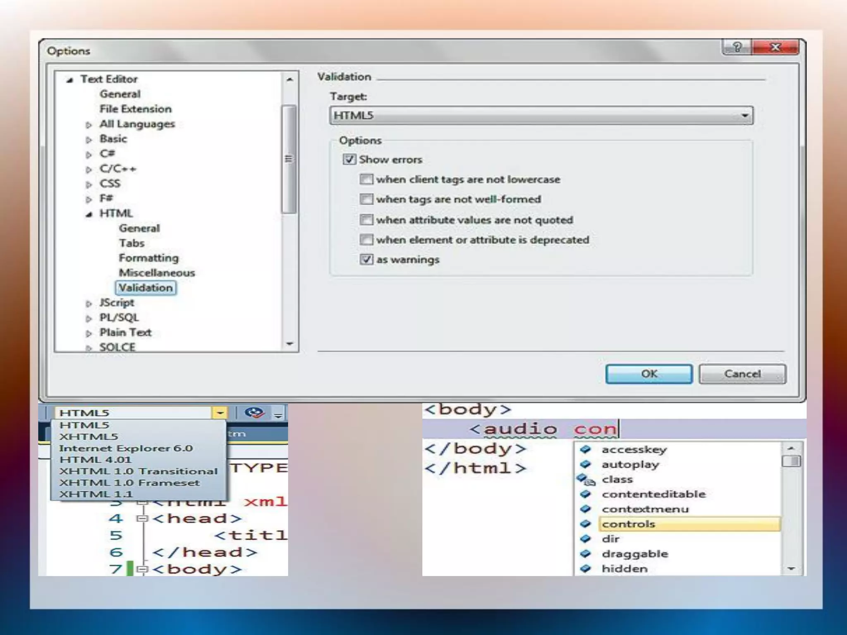Click the browser icon beside HTML5 toolbar dropdown
This screenshot has height=635, width=847.
[254, 413]
